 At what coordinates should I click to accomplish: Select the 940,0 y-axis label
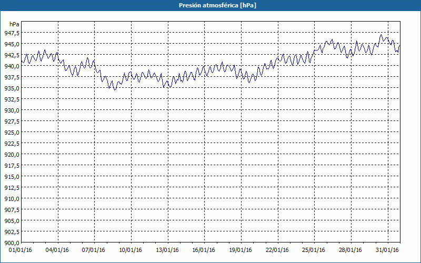click(12, 66)
